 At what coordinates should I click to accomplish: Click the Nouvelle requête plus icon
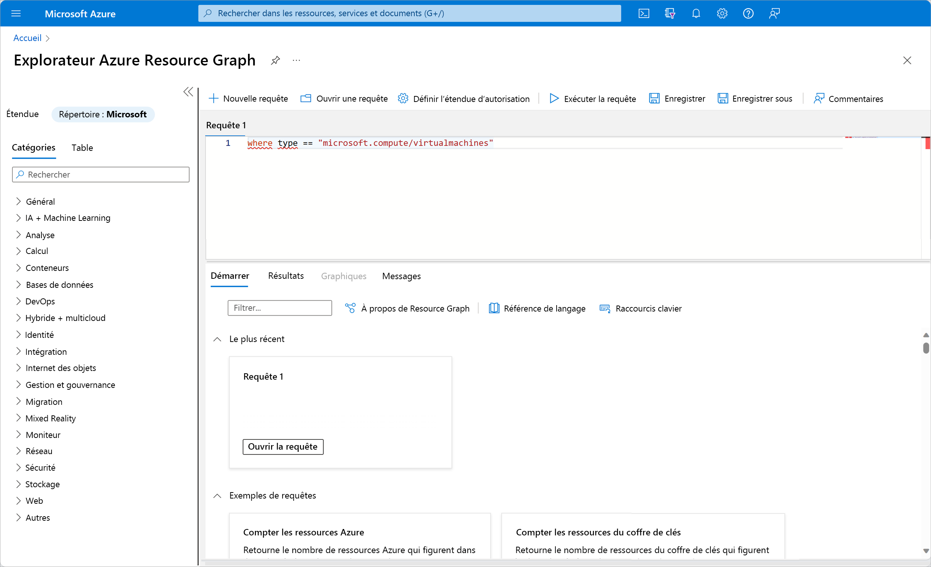coord(213,99)
